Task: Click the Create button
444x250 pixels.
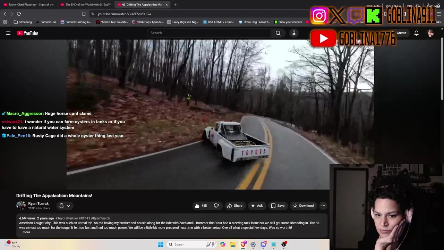Action: click(401, 33)
